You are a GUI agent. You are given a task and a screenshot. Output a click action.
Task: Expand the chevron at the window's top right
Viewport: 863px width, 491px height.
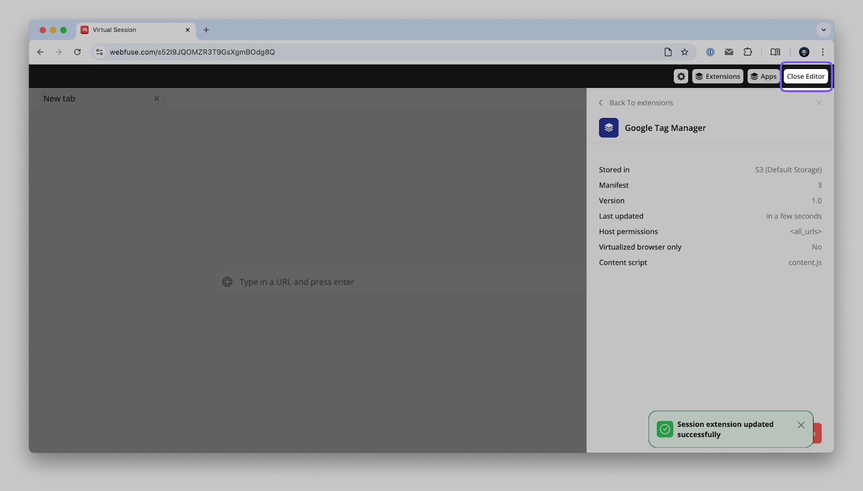823,30
